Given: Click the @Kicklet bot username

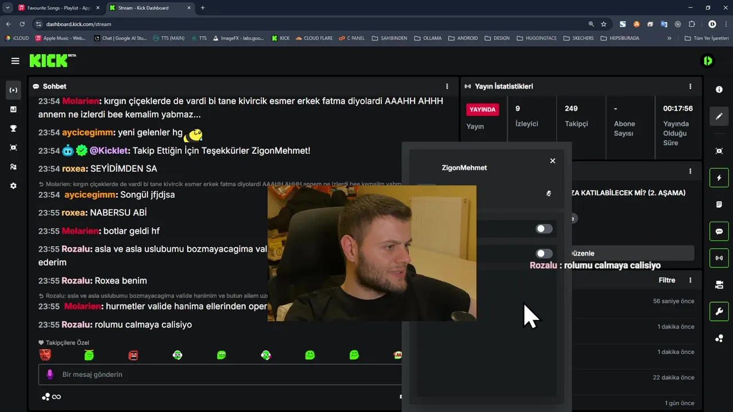Looking at the screenshot, I should click(109, 150).
